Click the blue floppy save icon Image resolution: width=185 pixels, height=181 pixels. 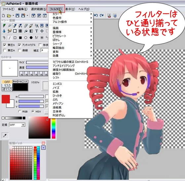17,16
